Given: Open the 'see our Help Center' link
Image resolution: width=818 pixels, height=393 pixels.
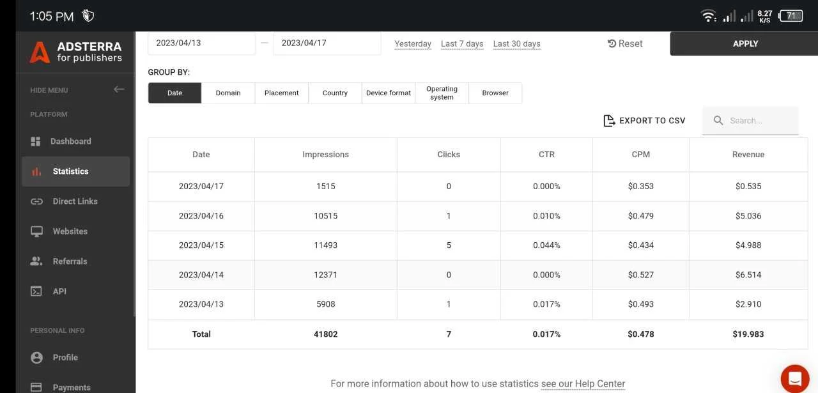Looking at the screenshot, I should [x=583, y=383].
